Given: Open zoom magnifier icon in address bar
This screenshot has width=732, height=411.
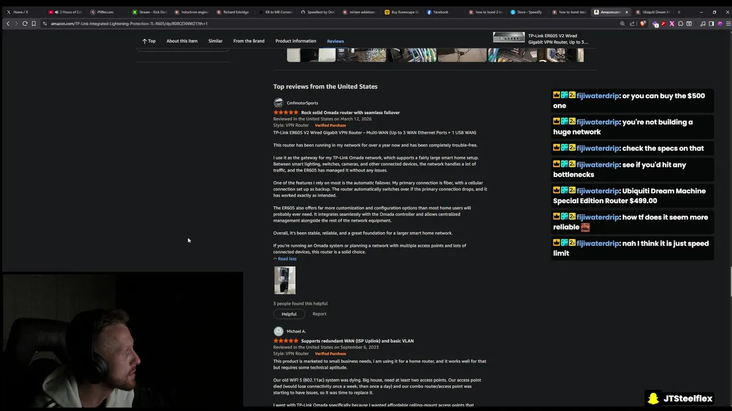Looking at the screenshot, I should [x=622, y=23].
